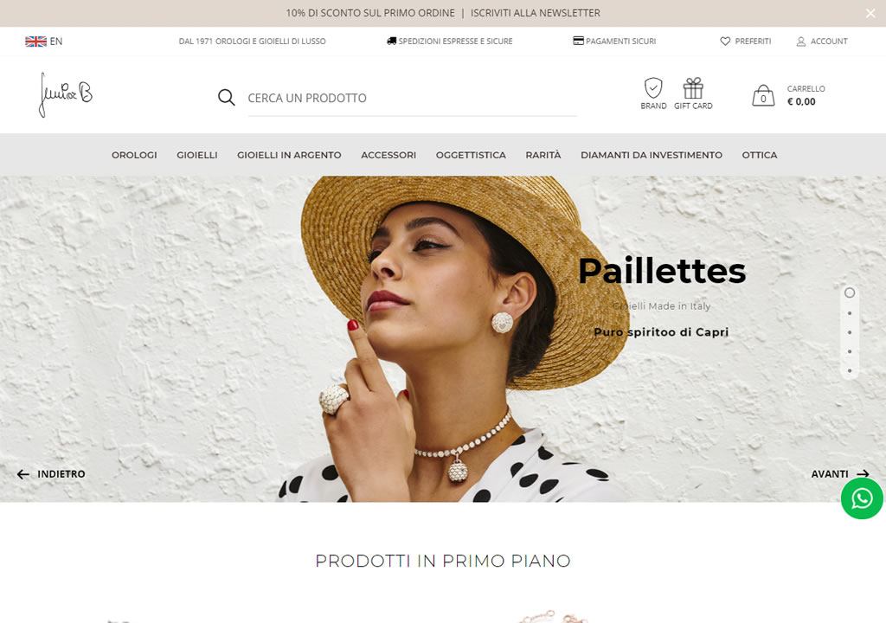
Task: Open Diamanti da Investimento menu
Action: click(651, 155)
